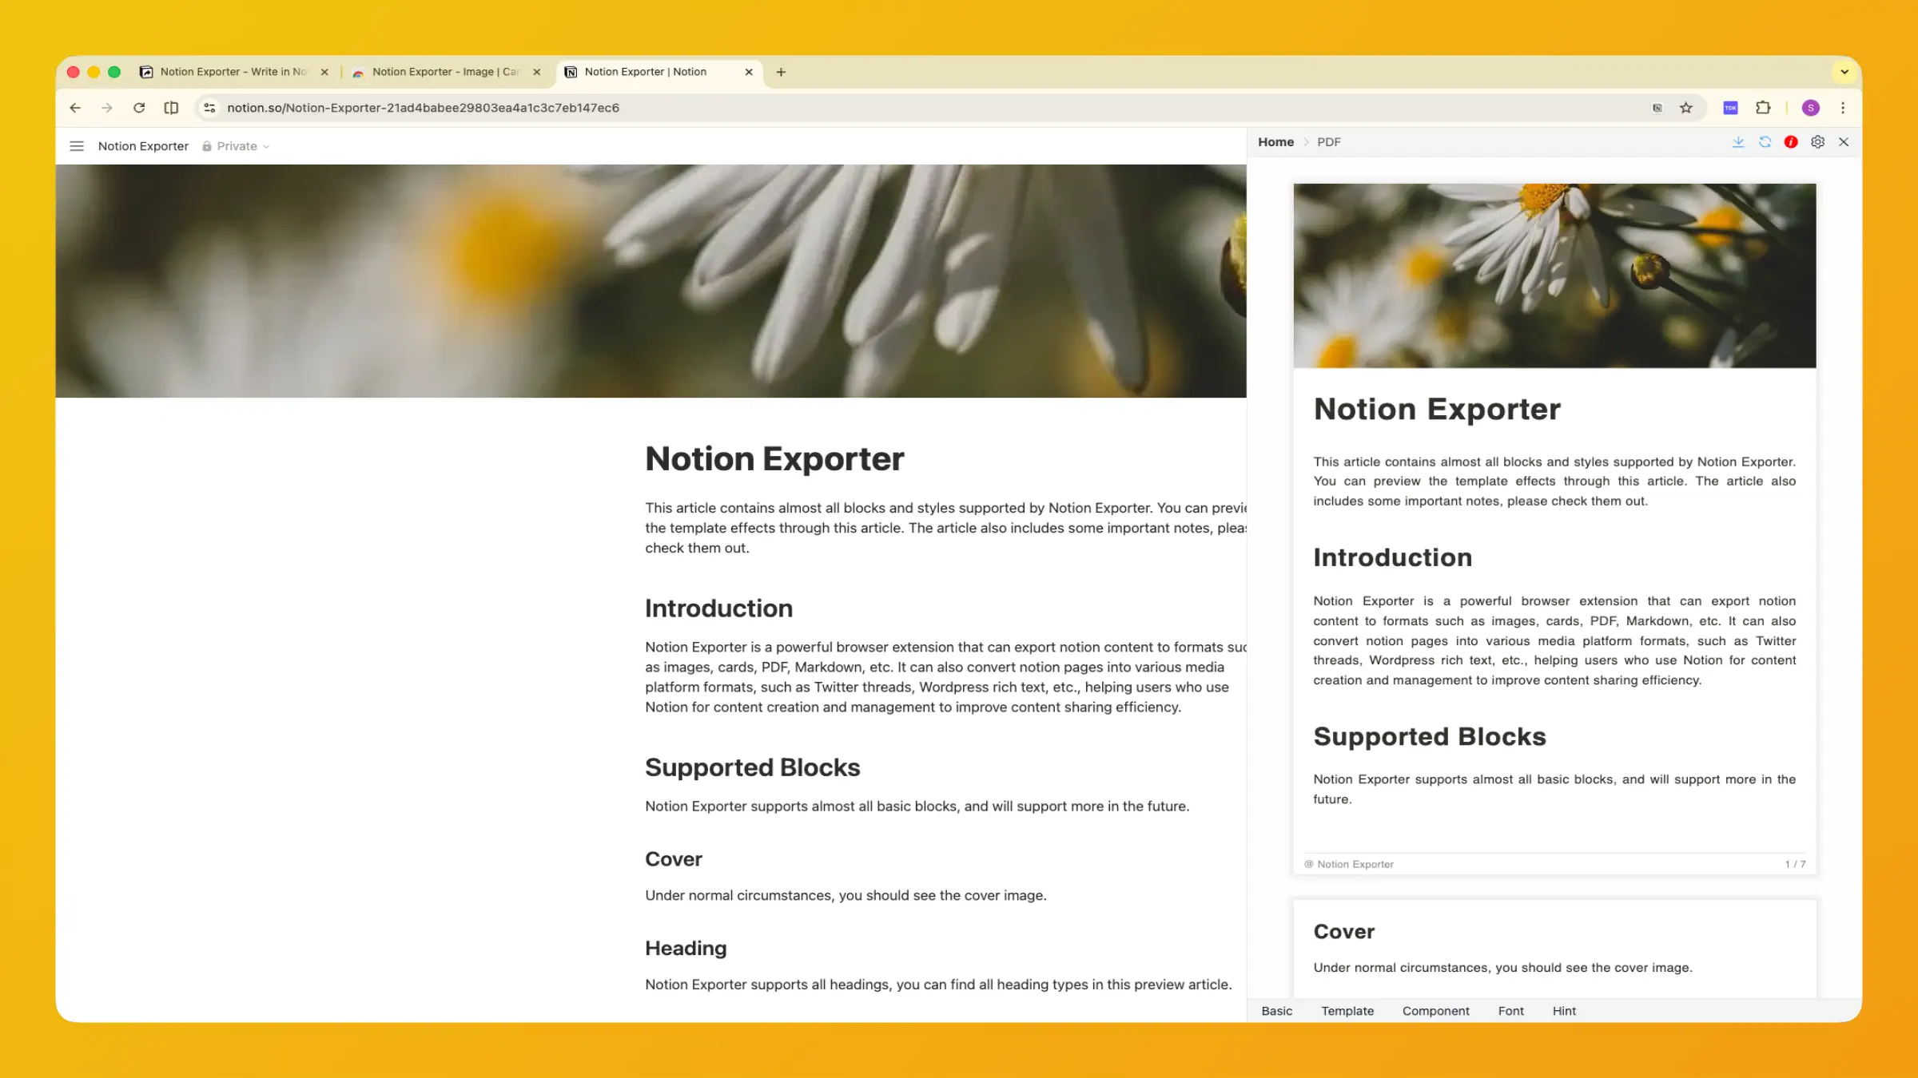Open Notion sidebar hamburger menu
Viewport: 1918px width, 1078px height.
pyautogui.click(x=77, y=146)
